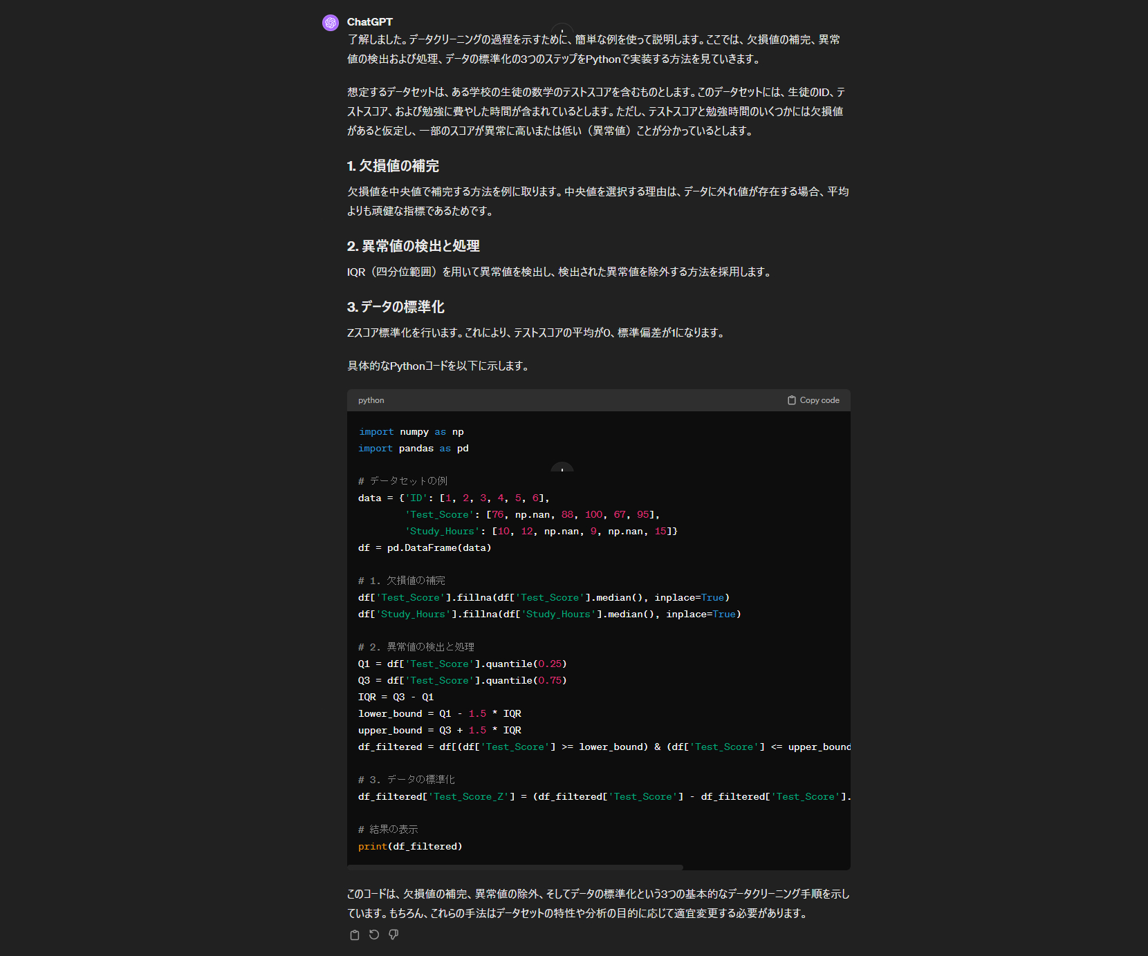Viewport: 1148px width, 956px height.
Task: Click the paragraph starting 想定するデータセットは
Action: pyautogui.click(x=597, y=111)
